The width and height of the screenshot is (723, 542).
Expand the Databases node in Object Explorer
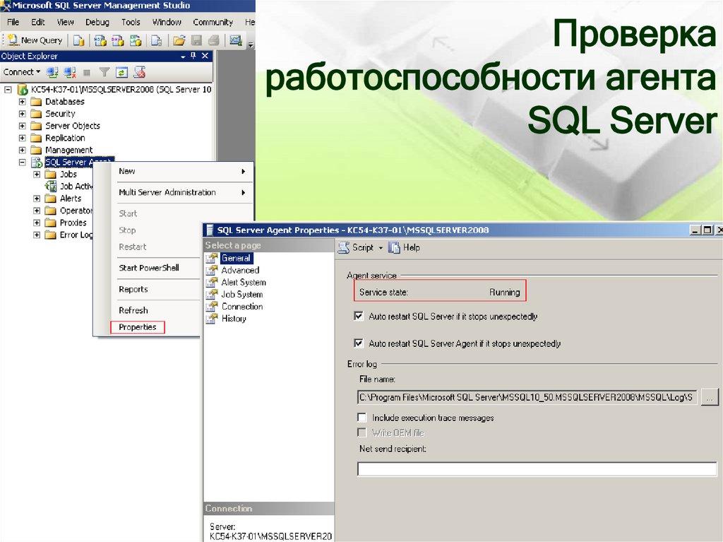coord(24,101)
